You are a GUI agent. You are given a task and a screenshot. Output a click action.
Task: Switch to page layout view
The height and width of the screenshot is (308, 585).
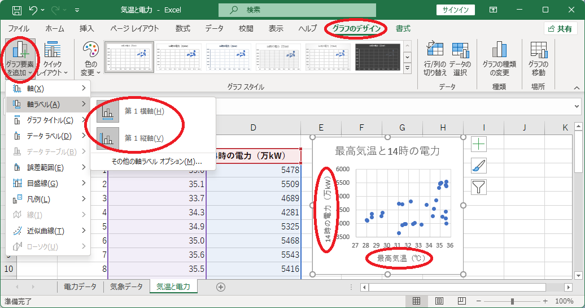(x=439, y=301)
